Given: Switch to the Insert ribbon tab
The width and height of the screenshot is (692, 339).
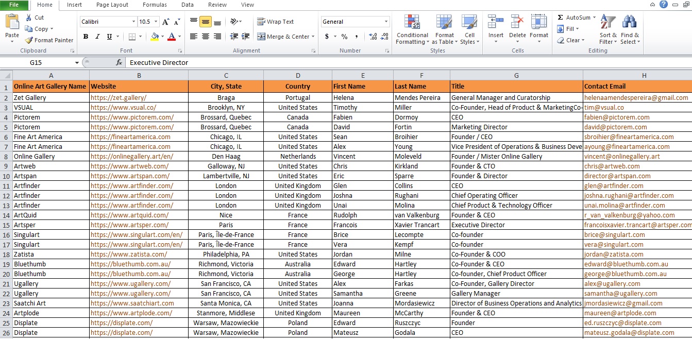Looking at the screenshot, I should pos(74,5).
